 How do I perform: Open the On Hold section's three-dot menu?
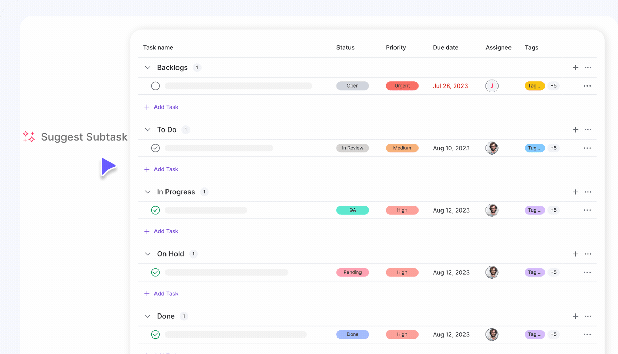click(x=588, y=254)
